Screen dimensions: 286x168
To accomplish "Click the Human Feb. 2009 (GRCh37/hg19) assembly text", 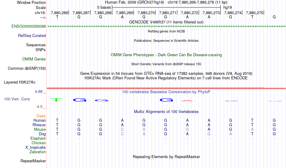I will (135, 2).
